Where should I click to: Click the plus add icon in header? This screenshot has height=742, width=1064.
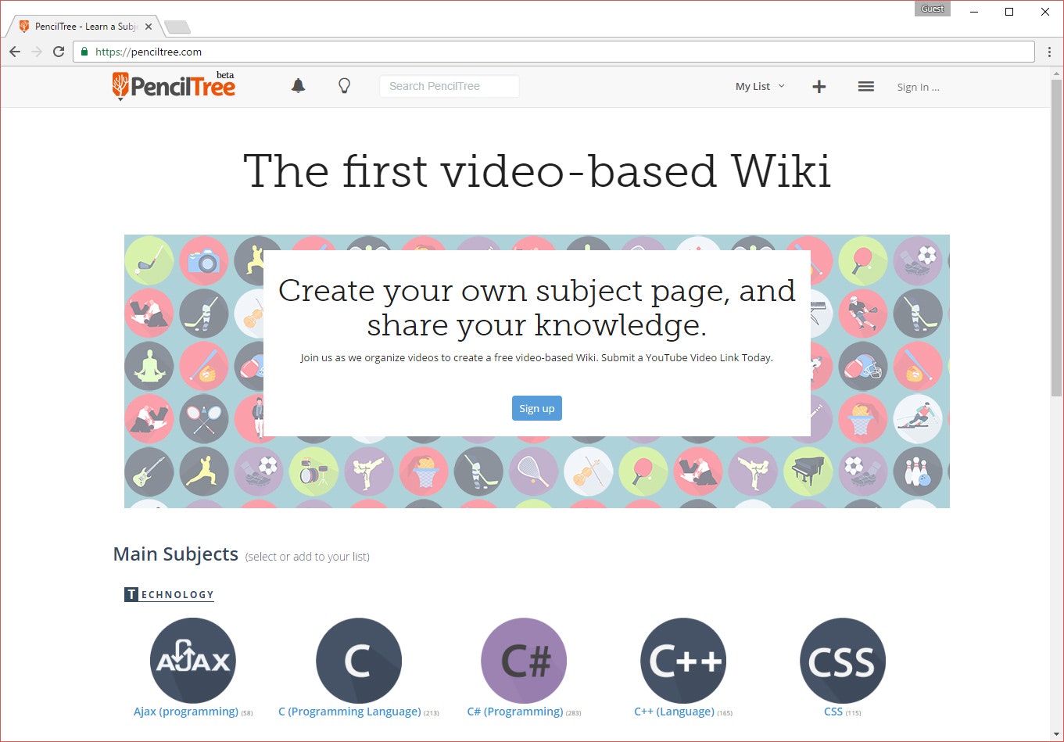pos(819,87)
